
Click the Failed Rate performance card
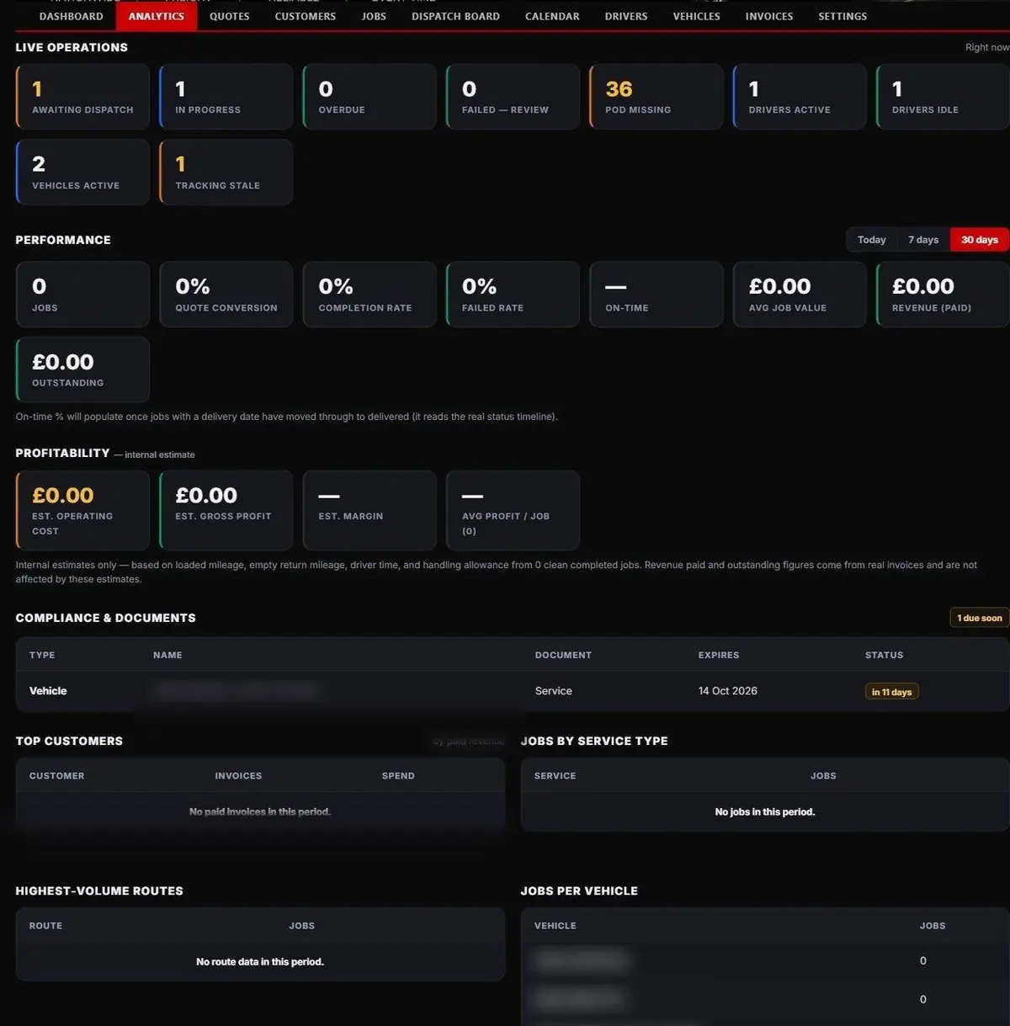(x=513, y=295)
